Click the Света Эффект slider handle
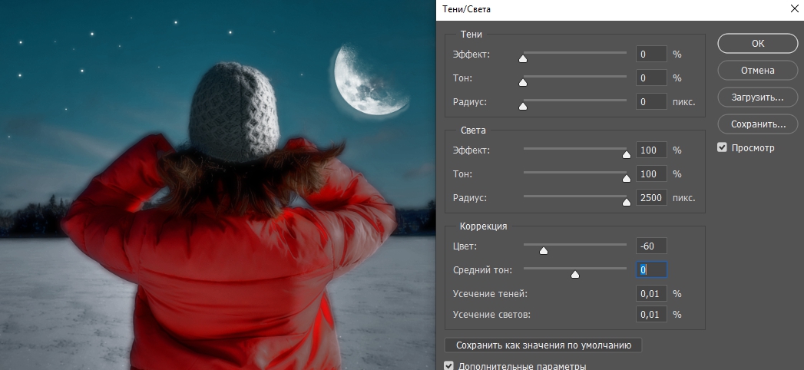This screenshot has width=804, height=370. click(626, 154)
